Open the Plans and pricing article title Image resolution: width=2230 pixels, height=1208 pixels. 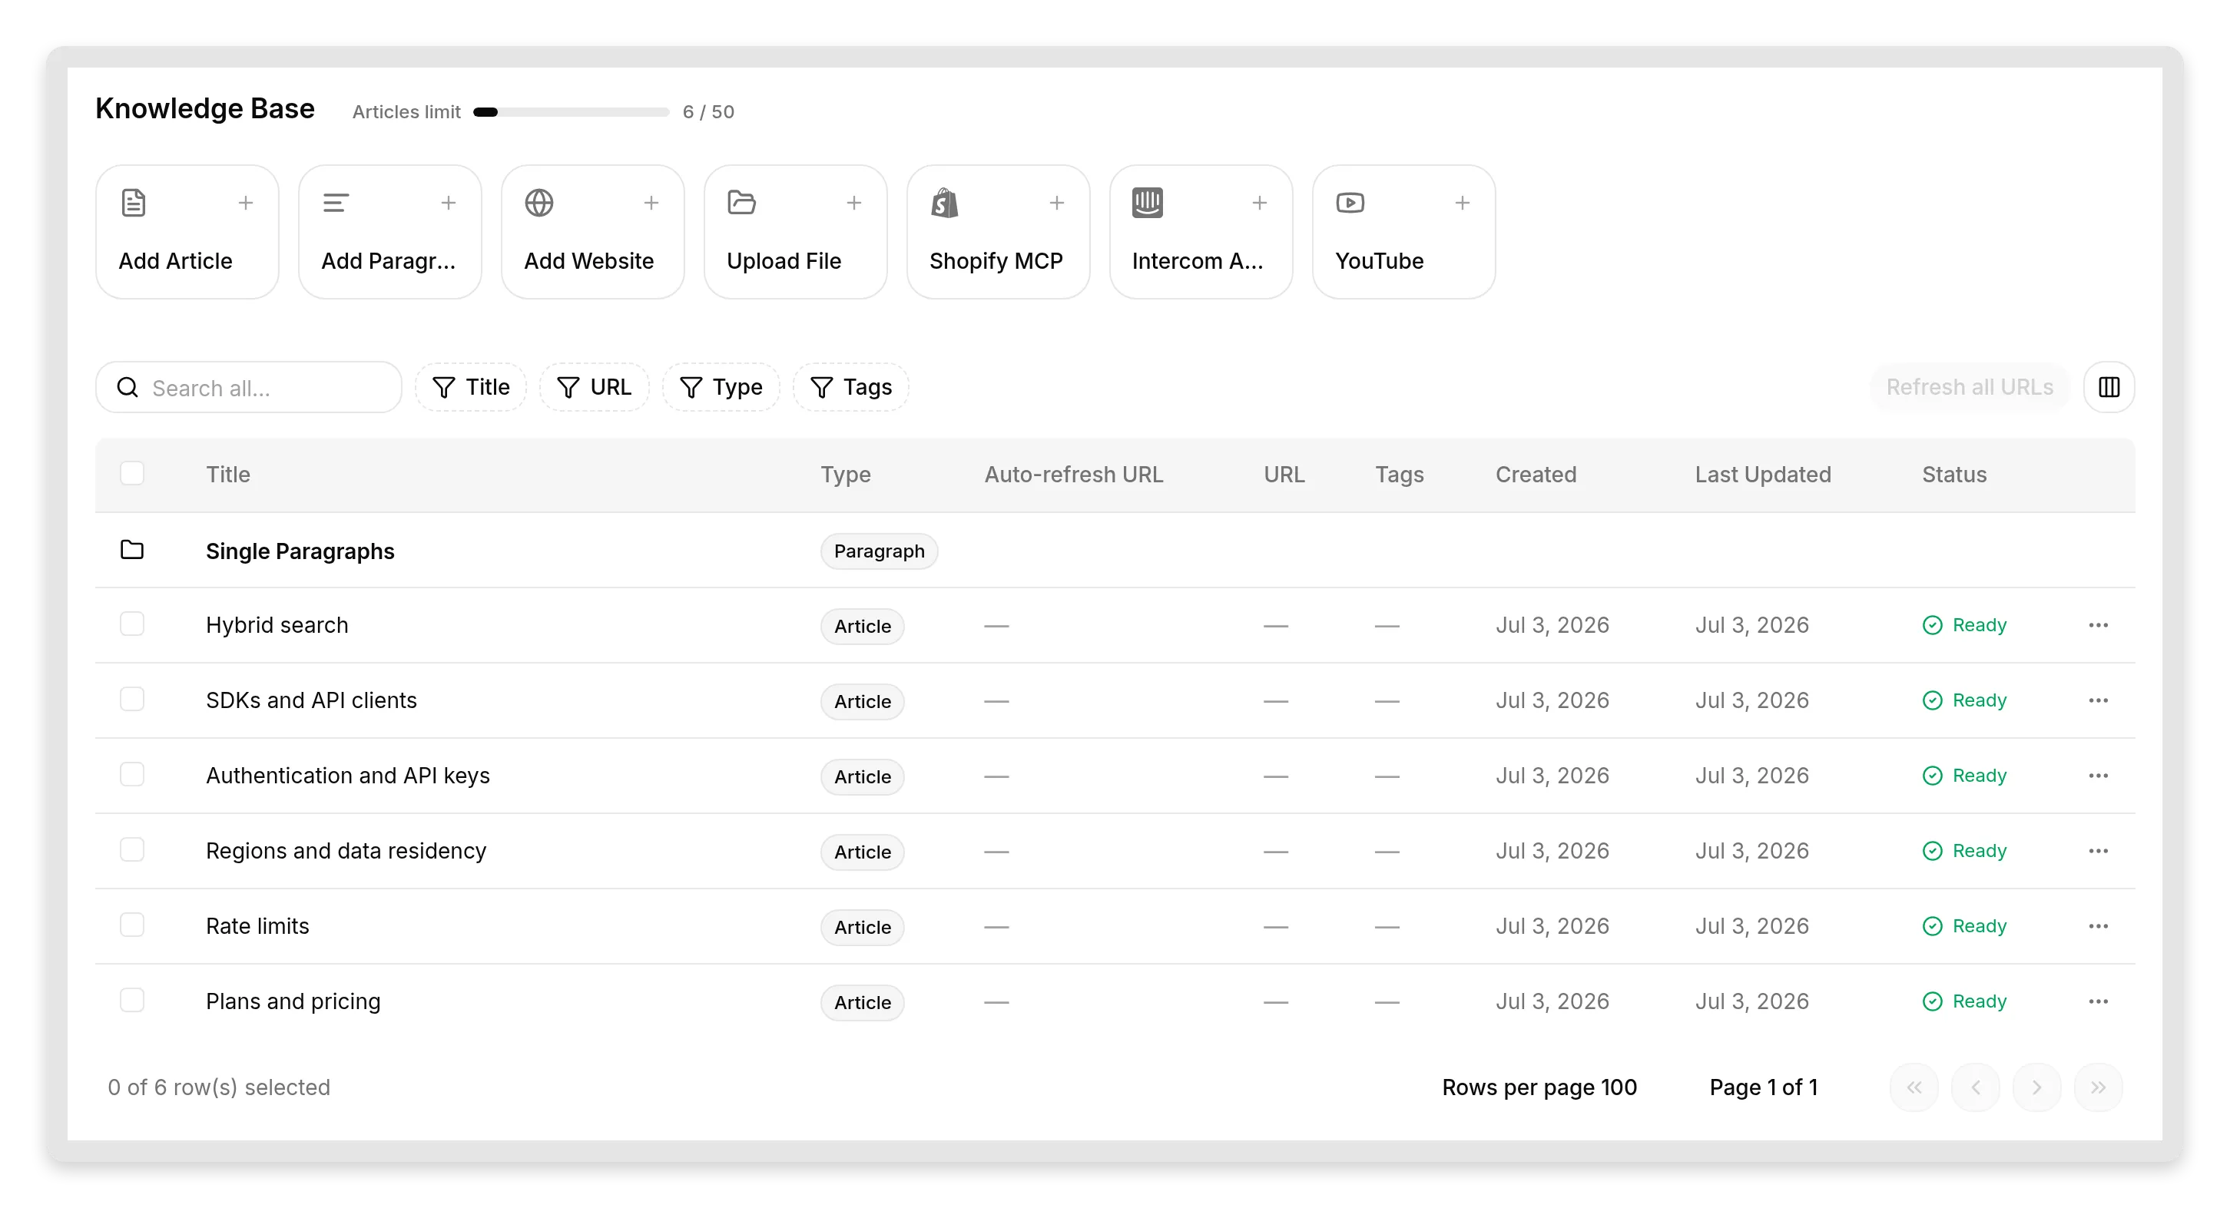293,1001
